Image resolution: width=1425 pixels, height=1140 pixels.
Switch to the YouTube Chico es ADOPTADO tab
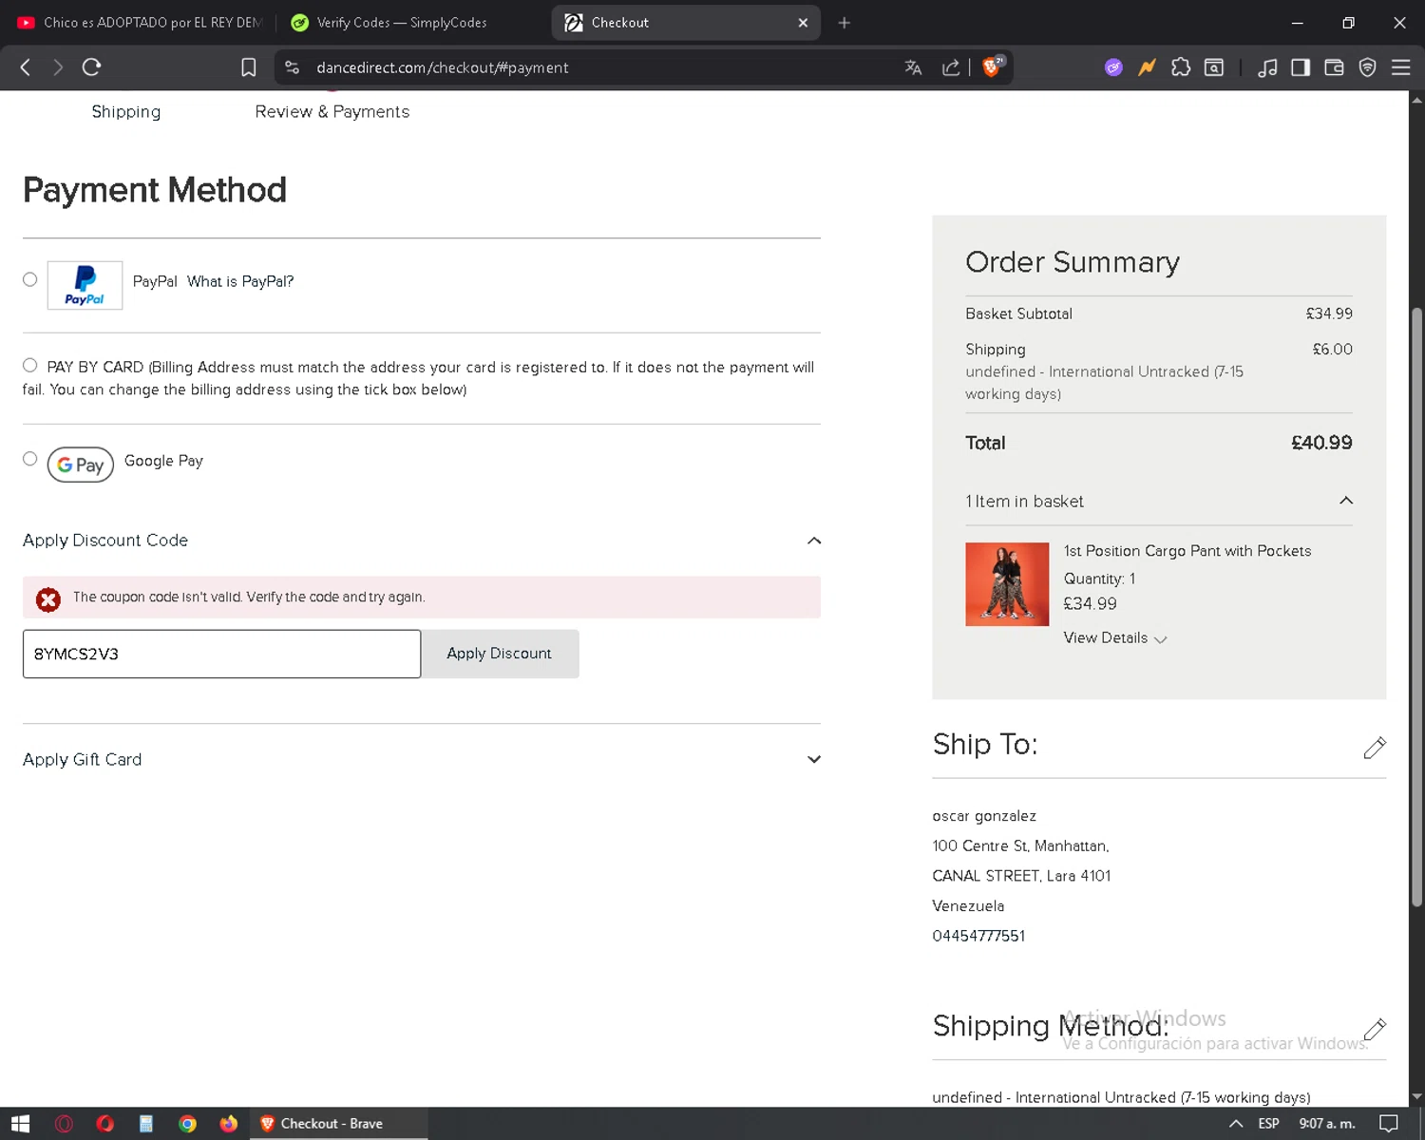coord(139,23)
